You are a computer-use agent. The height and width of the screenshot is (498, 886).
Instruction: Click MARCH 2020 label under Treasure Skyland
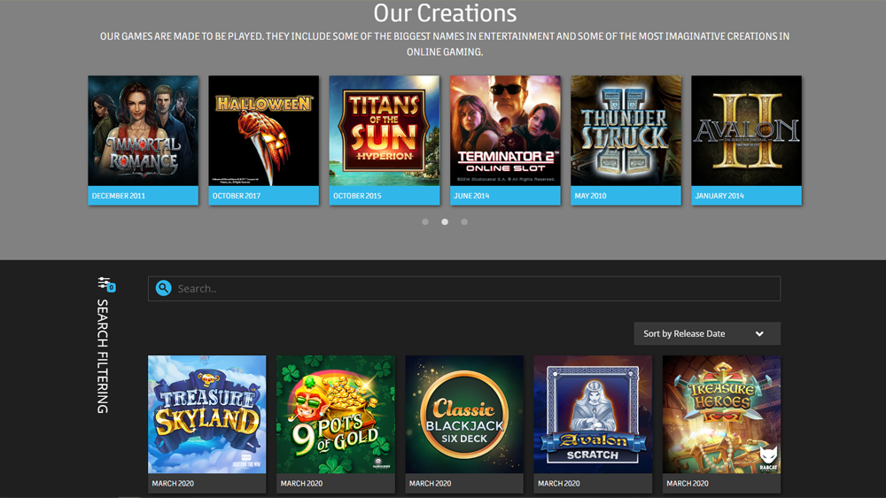173,483
